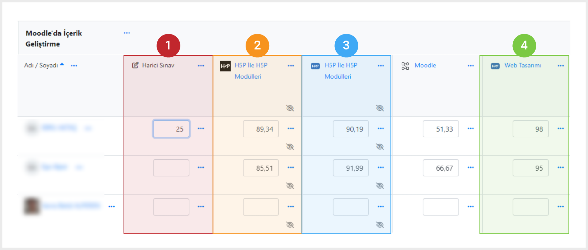
Task: Click the avatar in the last student row
Action: coord(32,206)
